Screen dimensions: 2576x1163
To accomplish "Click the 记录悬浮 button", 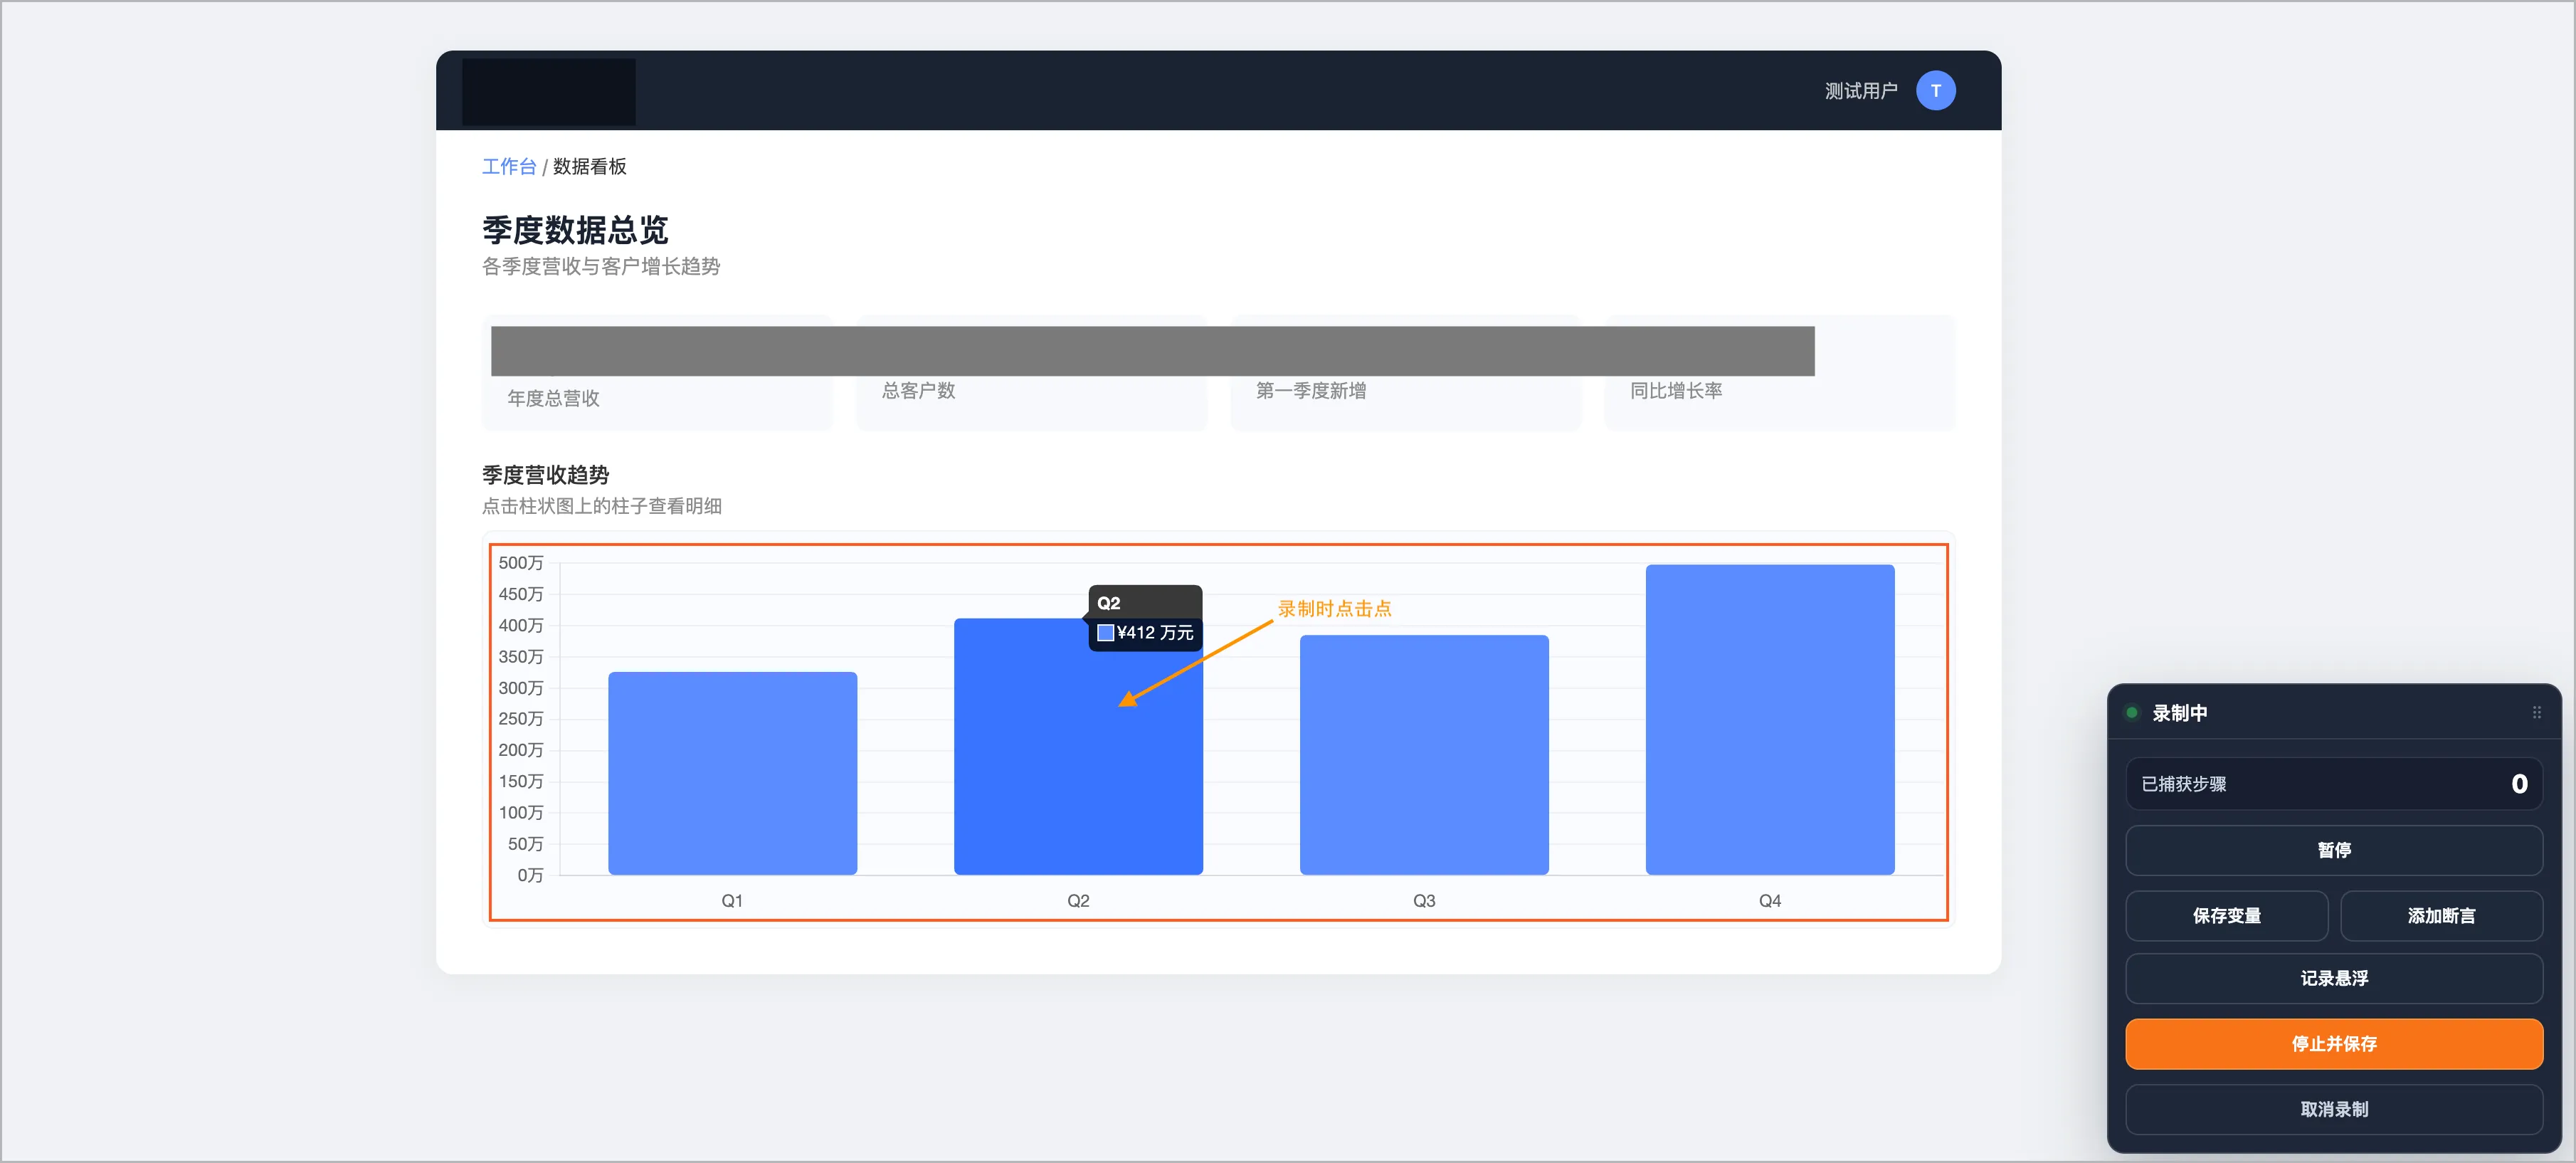I will 2333,978.
